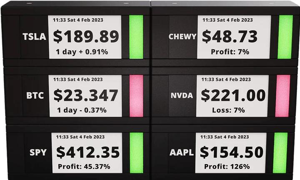The width and height of the screenshot is (300, 180).
Task: Click the "1 day - 0.37%" change text
Action: (x=81, y=110)
